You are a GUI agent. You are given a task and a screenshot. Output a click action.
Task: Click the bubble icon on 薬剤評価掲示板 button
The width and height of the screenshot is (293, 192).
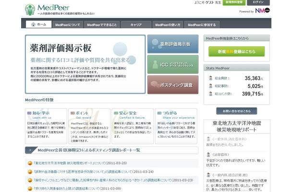click(156, 44)
